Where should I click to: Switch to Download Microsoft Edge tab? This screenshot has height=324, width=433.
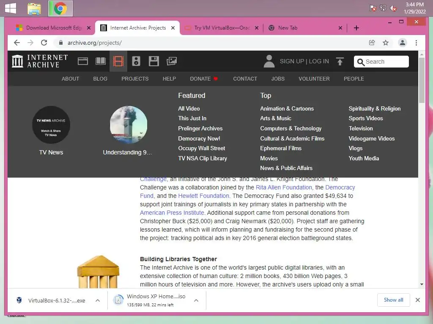tap(54, 28)
